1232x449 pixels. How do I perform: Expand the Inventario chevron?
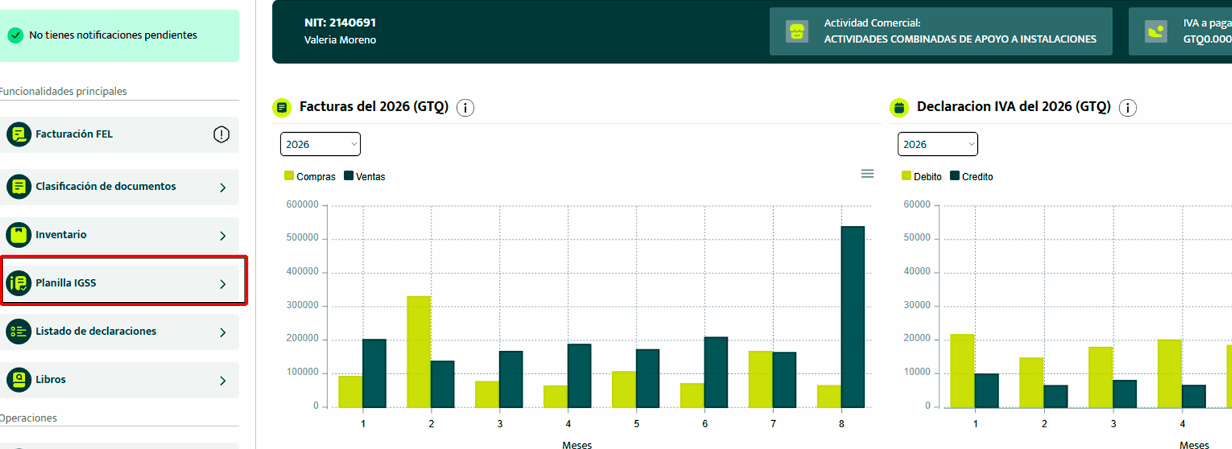223,235
